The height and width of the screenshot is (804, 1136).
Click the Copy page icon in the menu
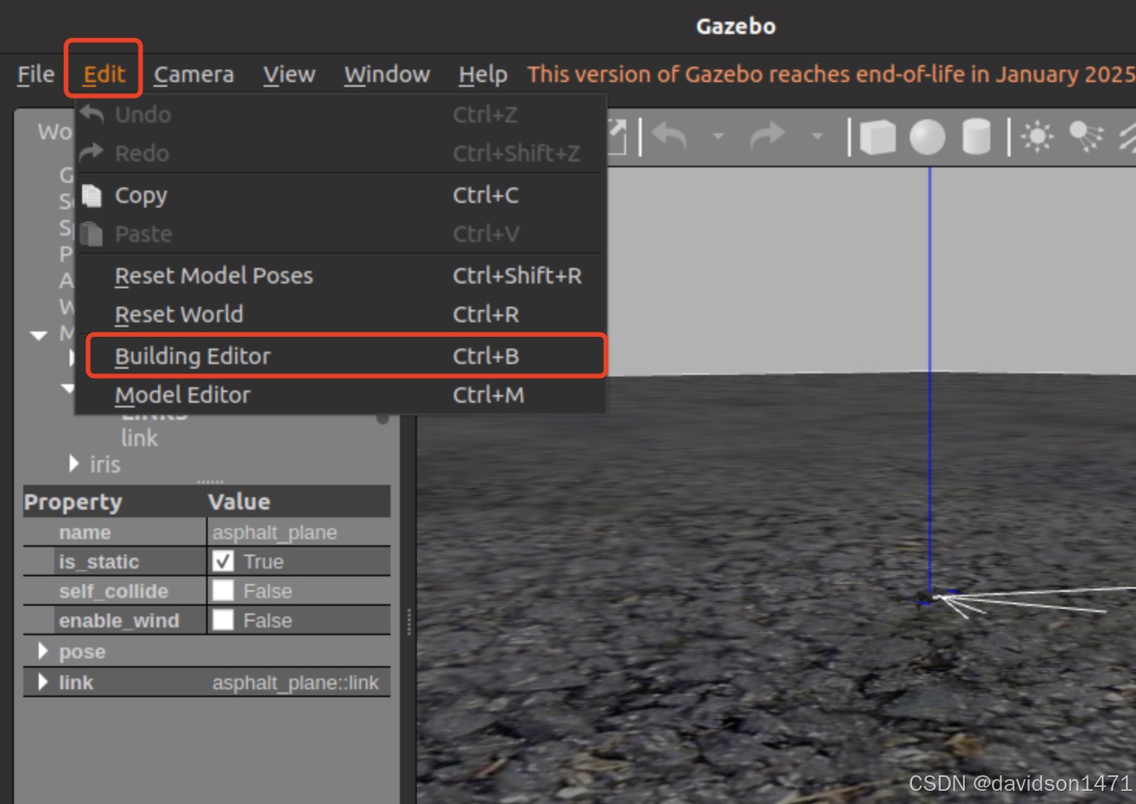coord(91,195)
